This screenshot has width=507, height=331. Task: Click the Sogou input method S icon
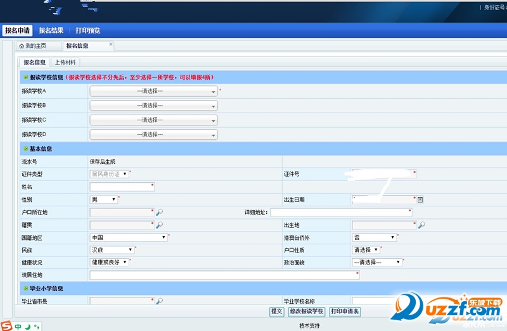point(6,326)
